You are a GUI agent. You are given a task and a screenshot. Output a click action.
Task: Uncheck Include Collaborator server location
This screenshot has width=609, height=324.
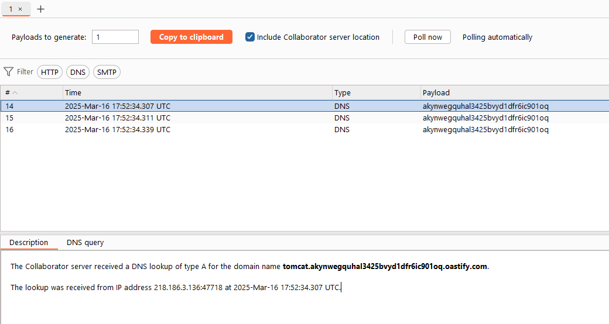tap(249, 37)
